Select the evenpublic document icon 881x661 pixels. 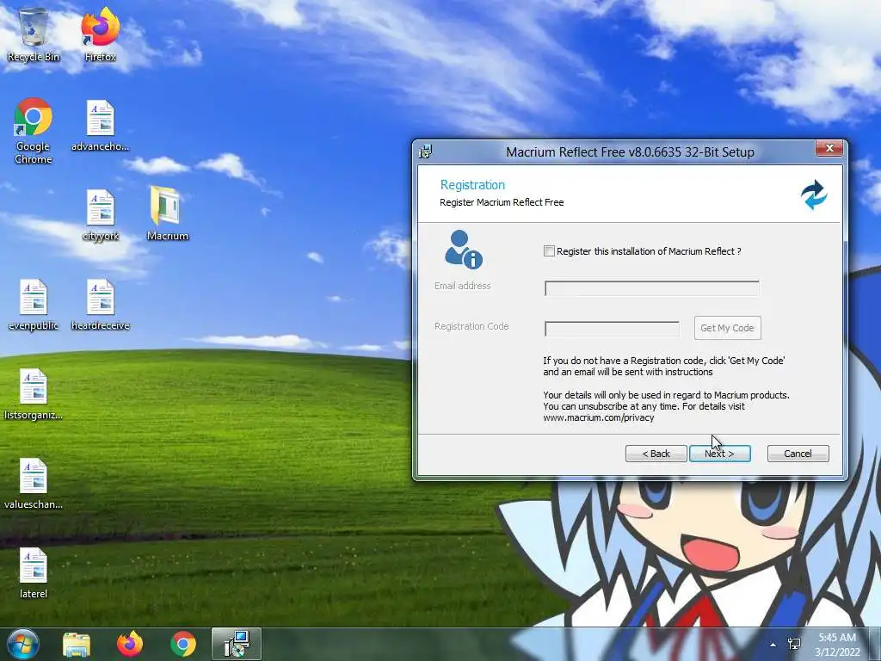click(34, 305)
